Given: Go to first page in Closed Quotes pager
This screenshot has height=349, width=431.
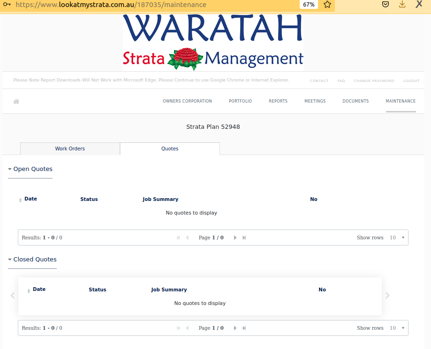Looking at the screenshot, I should 178,328.
